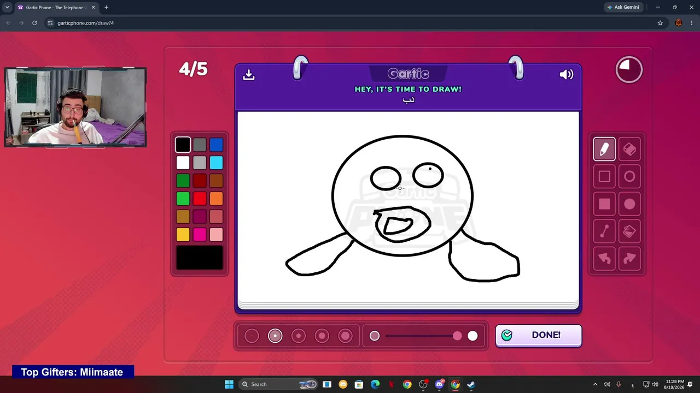Select the Pencil drawing tool

(x=604, y=149)
